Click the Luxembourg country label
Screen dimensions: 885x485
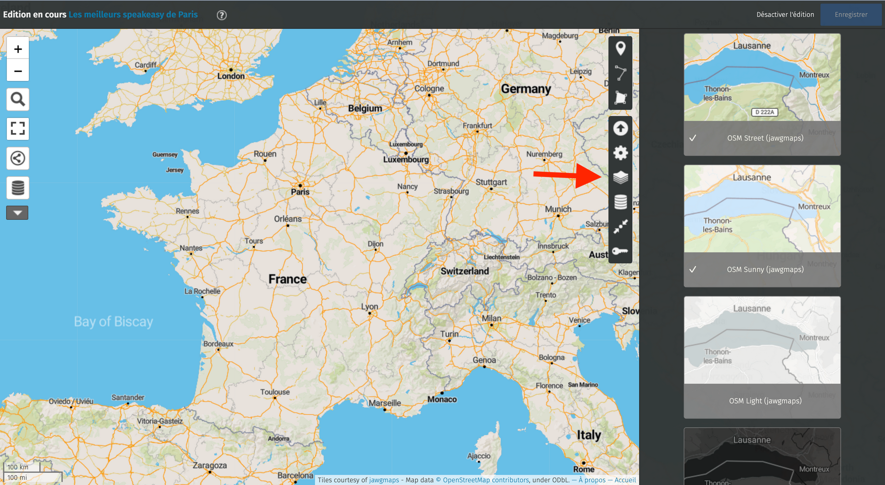406,160
